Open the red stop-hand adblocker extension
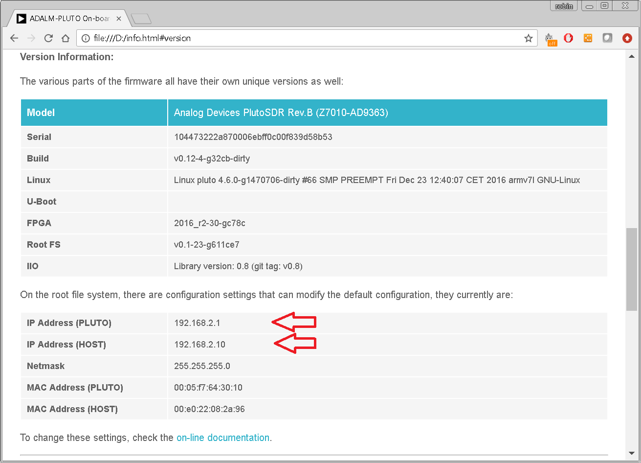 [568, 38]
